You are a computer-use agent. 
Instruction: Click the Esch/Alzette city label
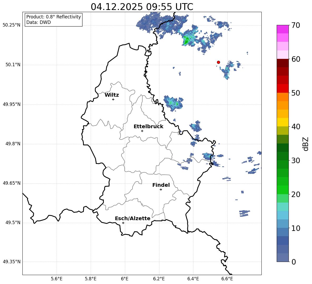pyautogui.click(x=133, y=218)
